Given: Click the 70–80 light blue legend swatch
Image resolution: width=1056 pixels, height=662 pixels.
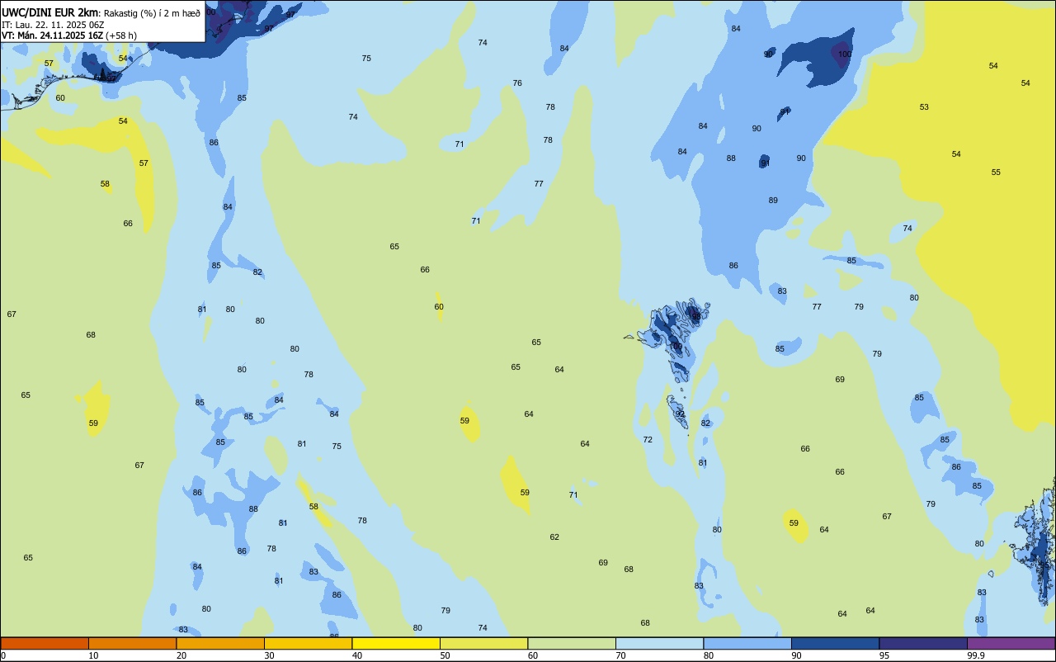Looking at the screenshot, I should (x=659, y=643).
